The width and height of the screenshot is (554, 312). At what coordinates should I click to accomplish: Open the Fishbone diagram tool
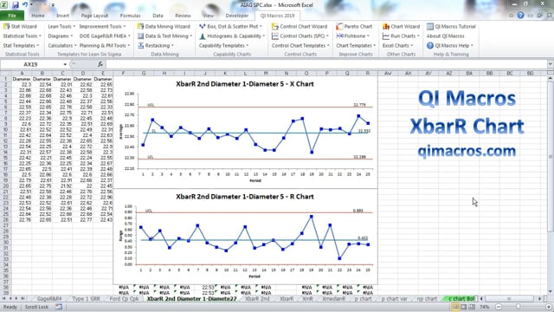coord(352,36)
